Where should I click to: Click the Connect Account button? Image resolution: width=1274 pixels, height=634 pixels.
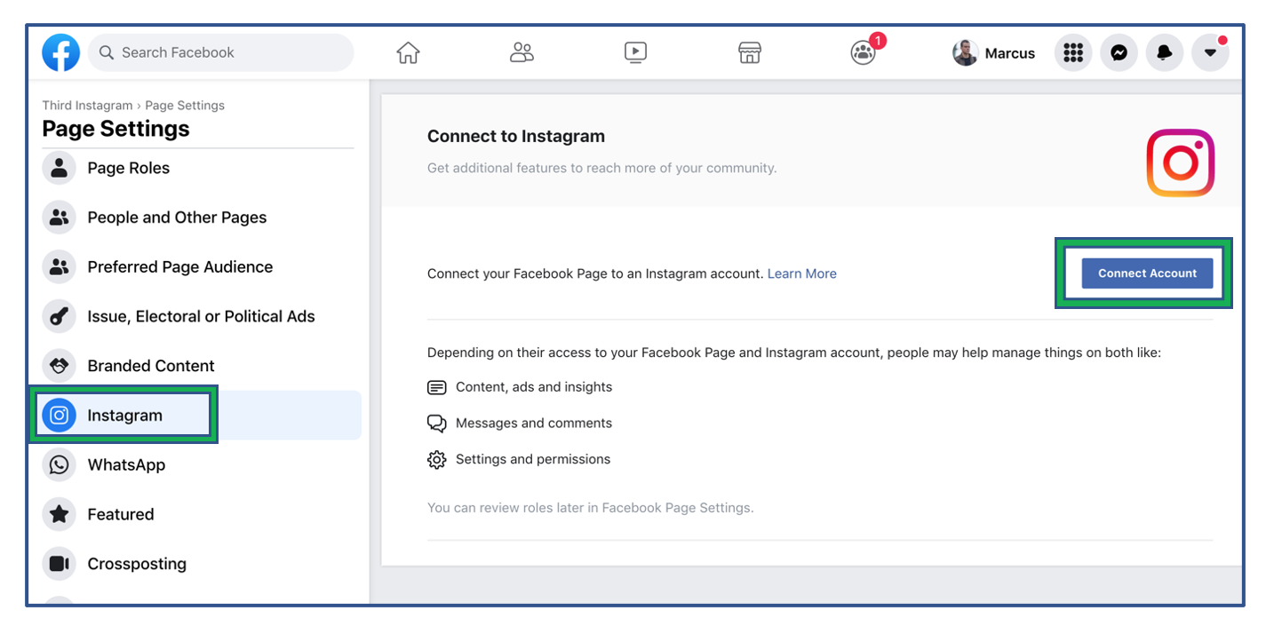coord(1147,273)
